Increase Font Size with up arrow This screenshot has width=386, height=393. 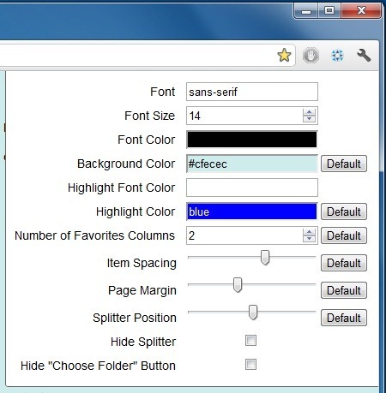click(309, 112)
